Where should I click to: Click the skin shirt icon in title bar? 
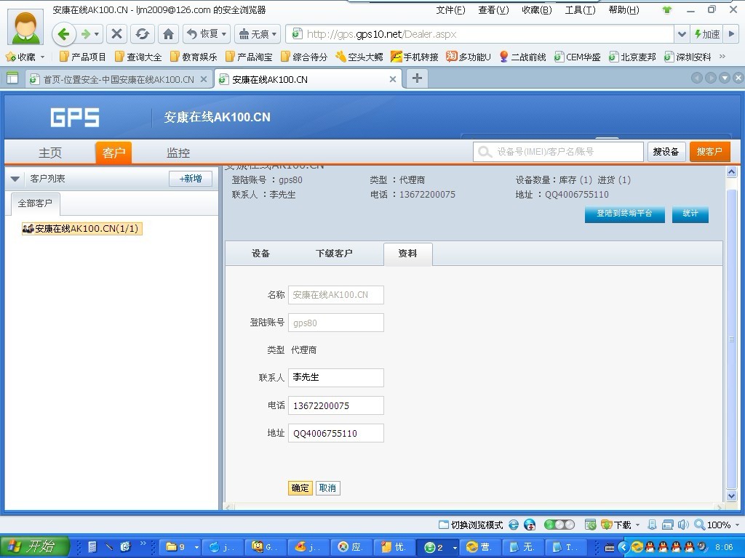click(x=668, y=10)
